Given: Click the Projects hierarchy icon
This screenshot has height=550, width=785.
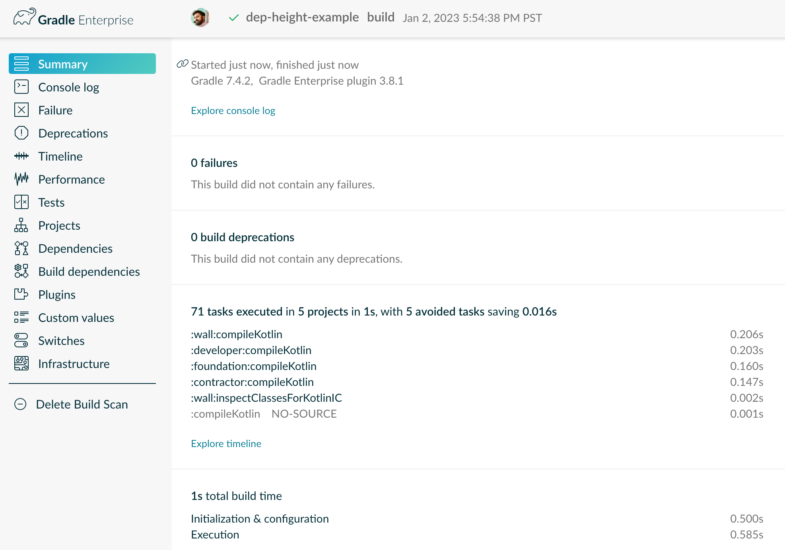Looking at the screenshot, I should pyautogui.click(x=21, y=225).
